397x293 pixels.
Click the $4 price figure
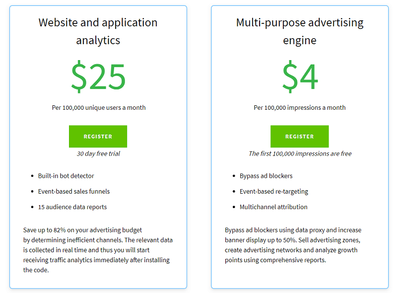(299, 76)
